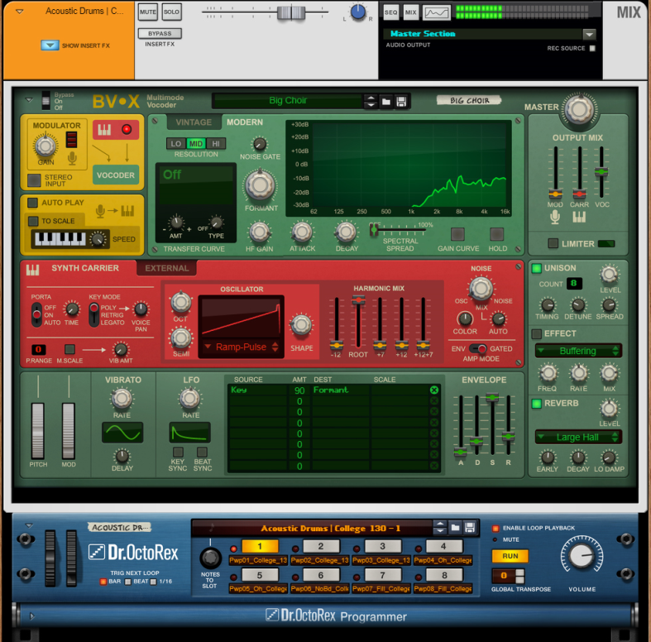Image resolution: width=651 pixels, height=642 pixels.
Task: Adjust the channel volume fader
Action: pos(291,12)
